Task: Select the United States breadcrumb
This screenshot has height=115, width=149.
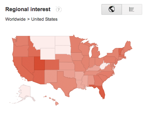Action: 44,19
